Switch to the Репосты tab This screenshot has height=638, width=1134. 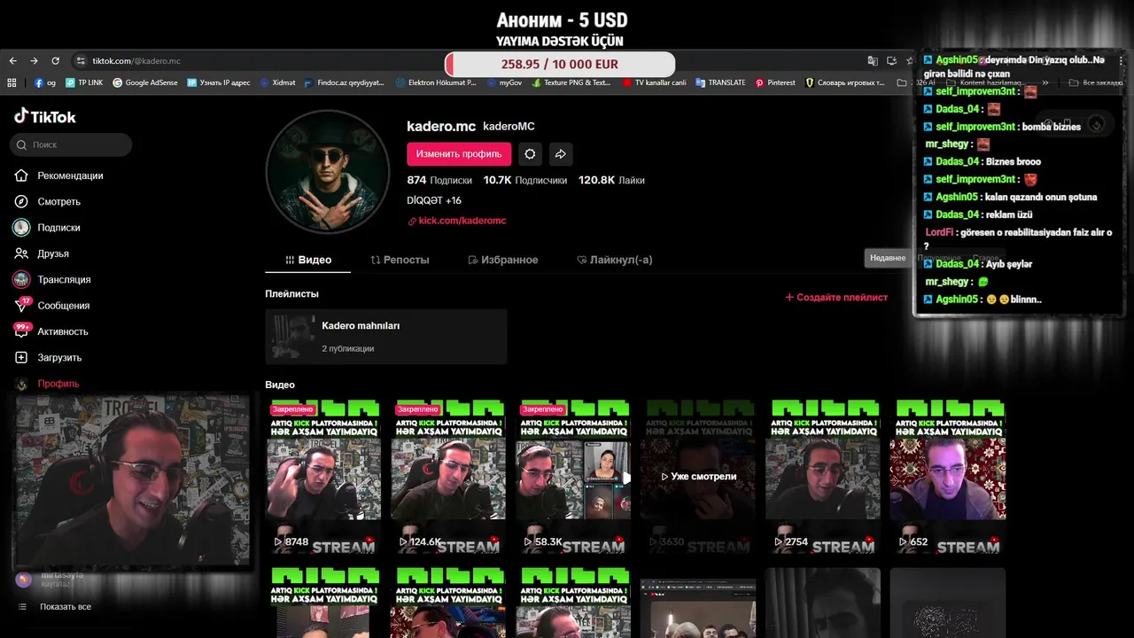pyautogui.click(x=400, y=260)
